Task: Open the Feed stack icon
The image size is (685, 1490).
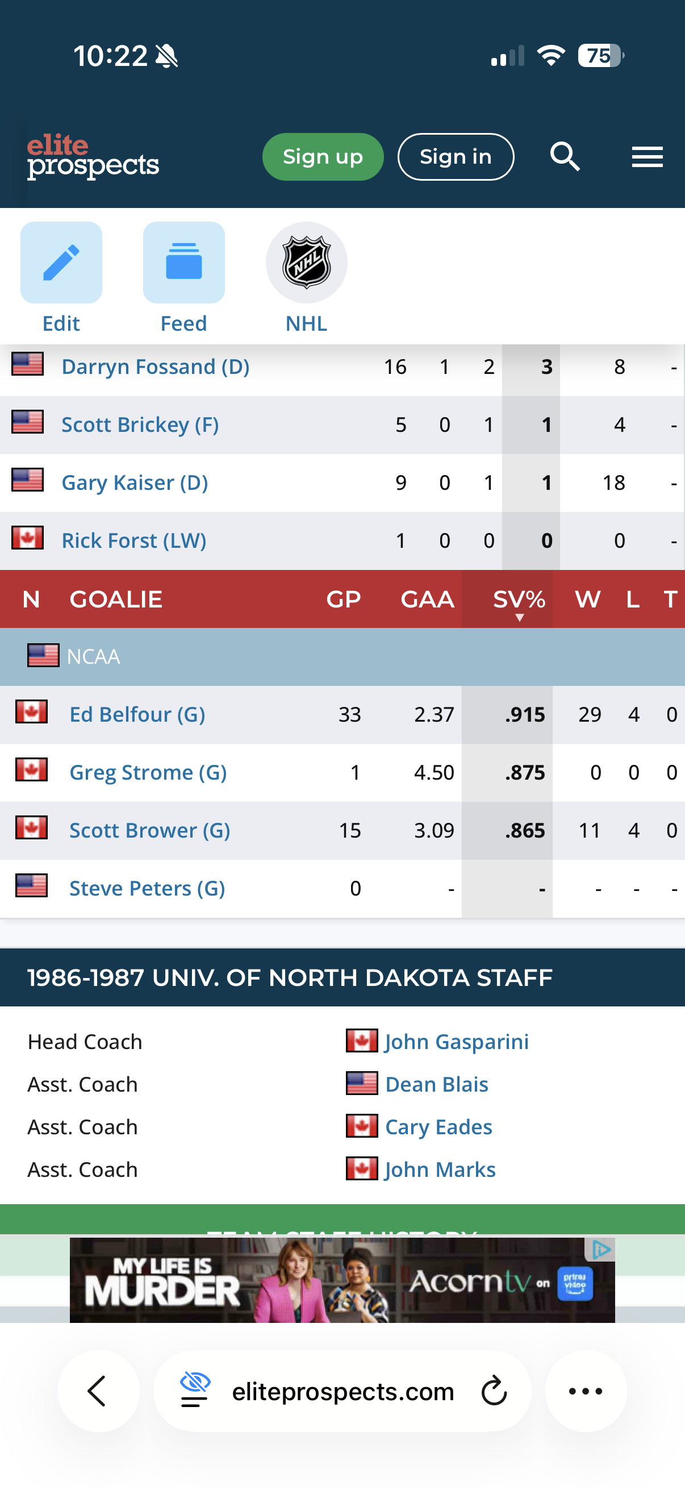Action: point(184,263)
